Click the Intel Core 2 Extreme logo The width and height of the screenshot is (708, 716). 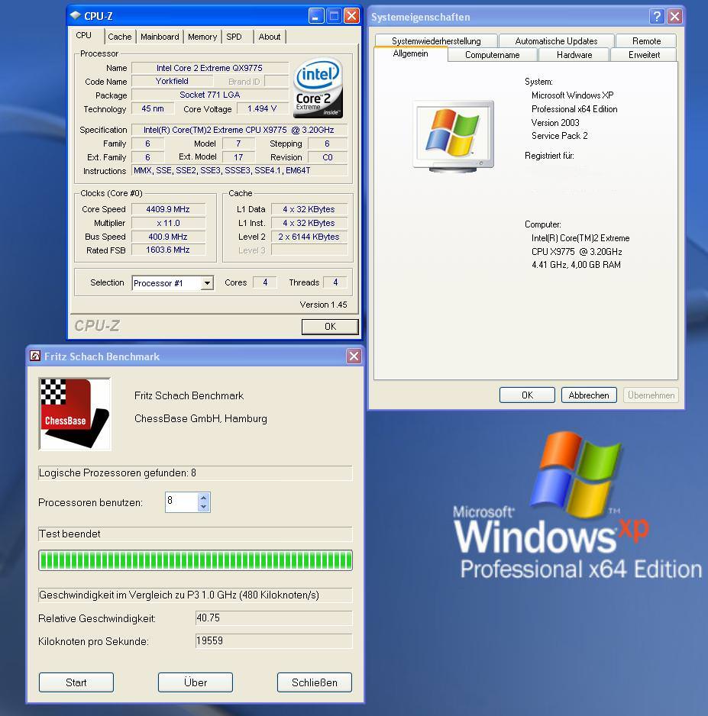(x=318, y=88)
